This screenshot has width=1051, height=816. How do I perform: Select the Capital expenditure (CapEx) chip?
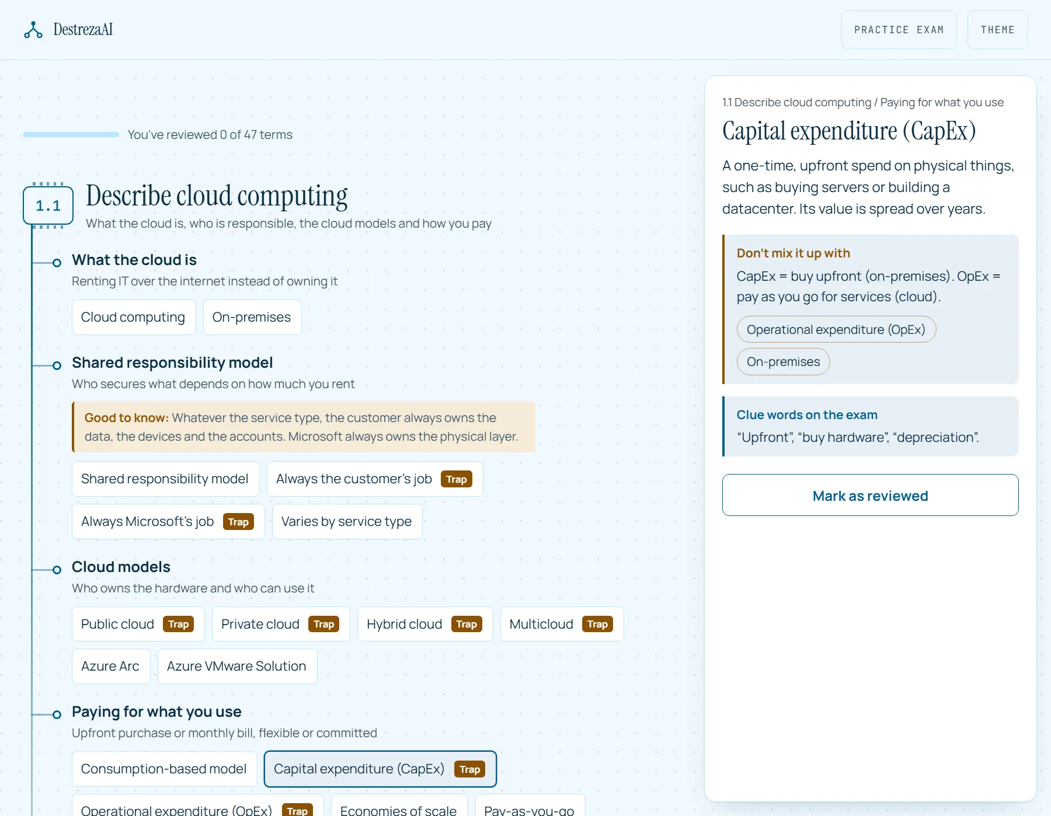point(380,769)
